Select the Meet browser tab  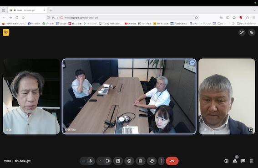tap(27, 10)
